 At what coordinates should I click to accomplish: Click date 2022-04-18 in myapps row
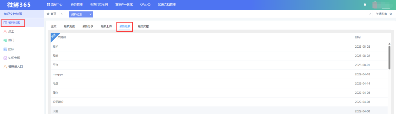pos(362,74)
